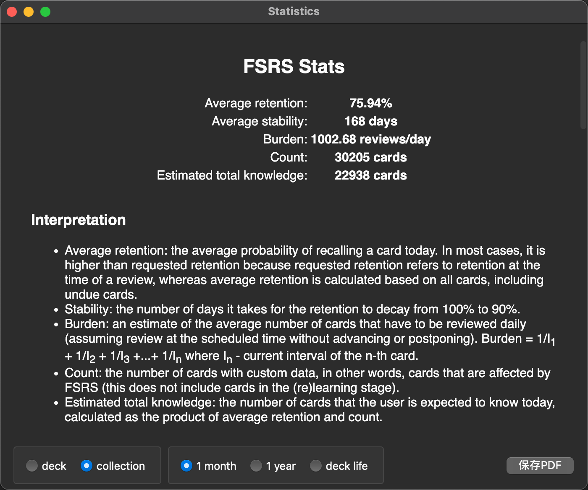This screenshot has width=588, height=490.
Task: Click the green zoom window button
Action: click(x=45, y=11)
